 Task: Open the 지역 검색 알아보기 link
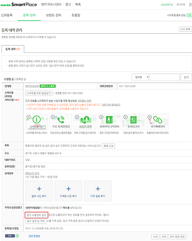click(111, 105)
